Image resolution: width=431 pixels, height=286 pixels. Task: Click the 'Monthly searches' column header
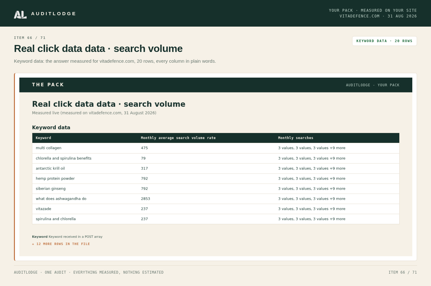click(x=296, y=138)
